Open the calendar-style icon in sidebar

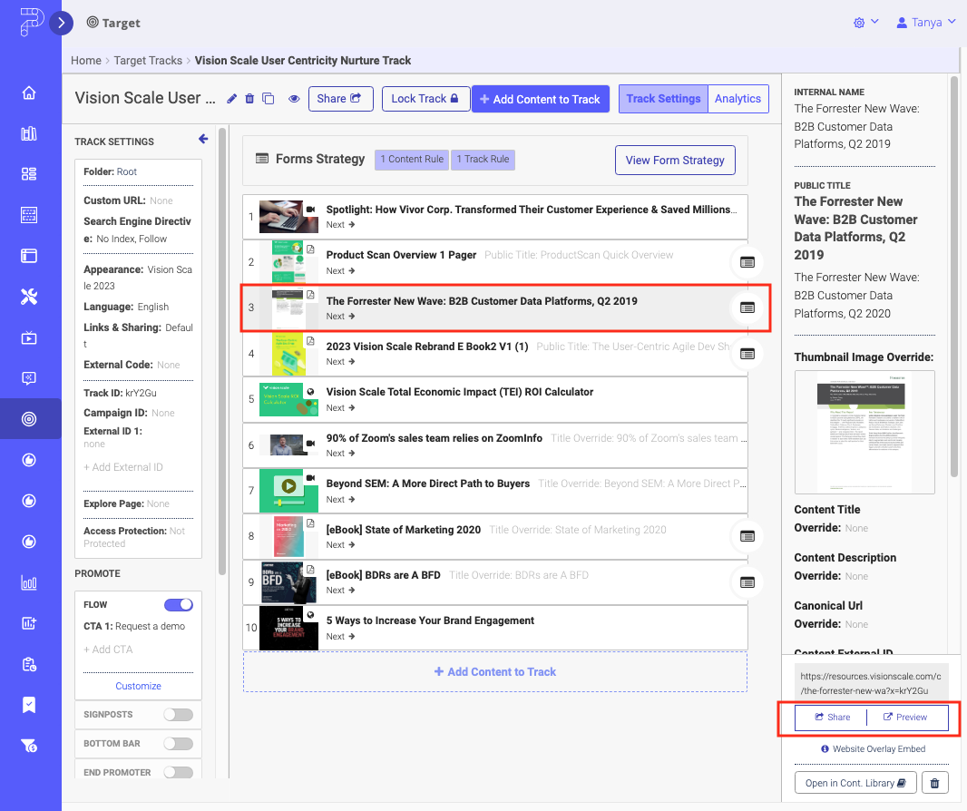tap(29, 215)
